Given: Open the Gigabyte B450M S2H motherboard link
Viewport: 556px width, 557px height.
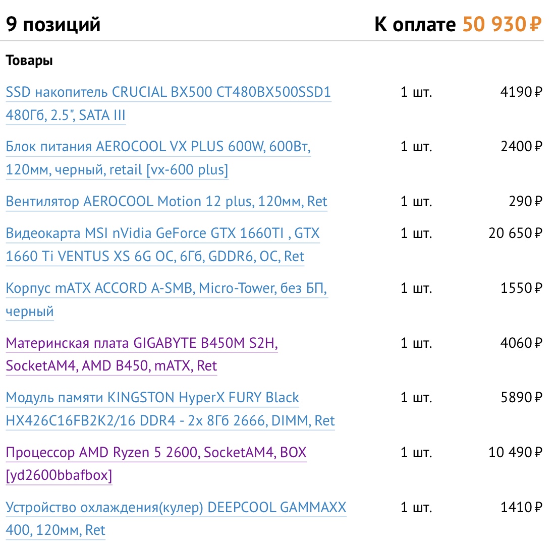Looking at the screenshot, I should pos(142,343).
